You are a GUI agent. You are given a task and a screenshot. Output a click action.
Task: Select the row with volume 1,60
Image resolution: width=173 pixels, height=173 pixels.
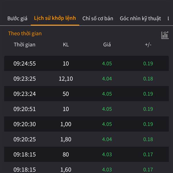coord(86,168)
